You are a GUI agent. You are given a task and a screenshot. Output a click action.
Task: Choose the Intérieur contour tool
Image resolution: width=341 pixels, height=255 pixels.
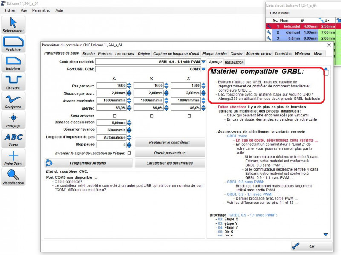(13, 63)
